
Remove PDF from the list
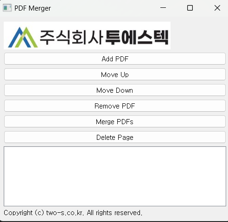115,106
